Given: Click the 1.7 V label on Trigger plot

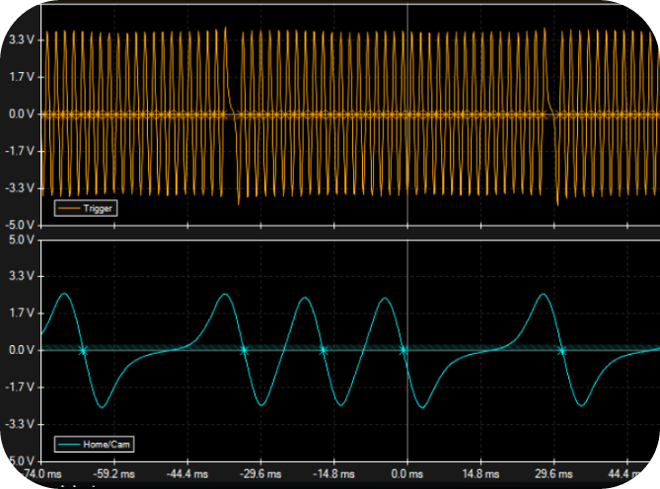Looking at the screenshot, I should [x=22, y=77].
